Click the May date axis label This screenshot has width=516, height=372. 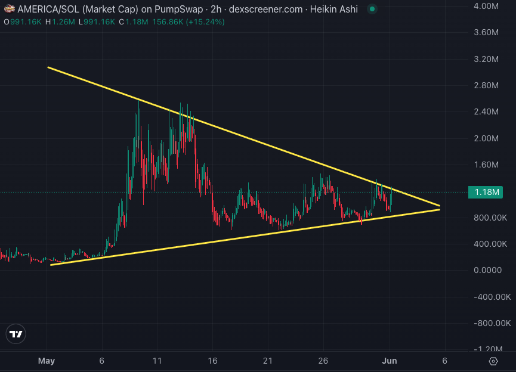pyautogui.click(x=47, y=361)
